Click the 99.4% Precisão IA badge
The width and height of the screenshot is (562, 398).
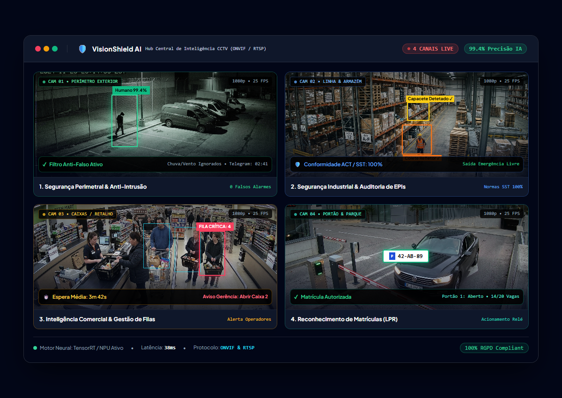495,49
